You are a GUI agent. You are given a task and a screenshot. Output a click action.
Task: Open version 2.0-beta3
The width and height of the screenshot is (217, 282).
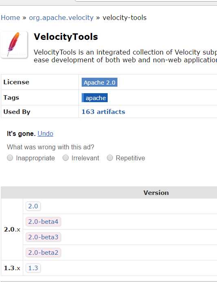coord(43,237)
